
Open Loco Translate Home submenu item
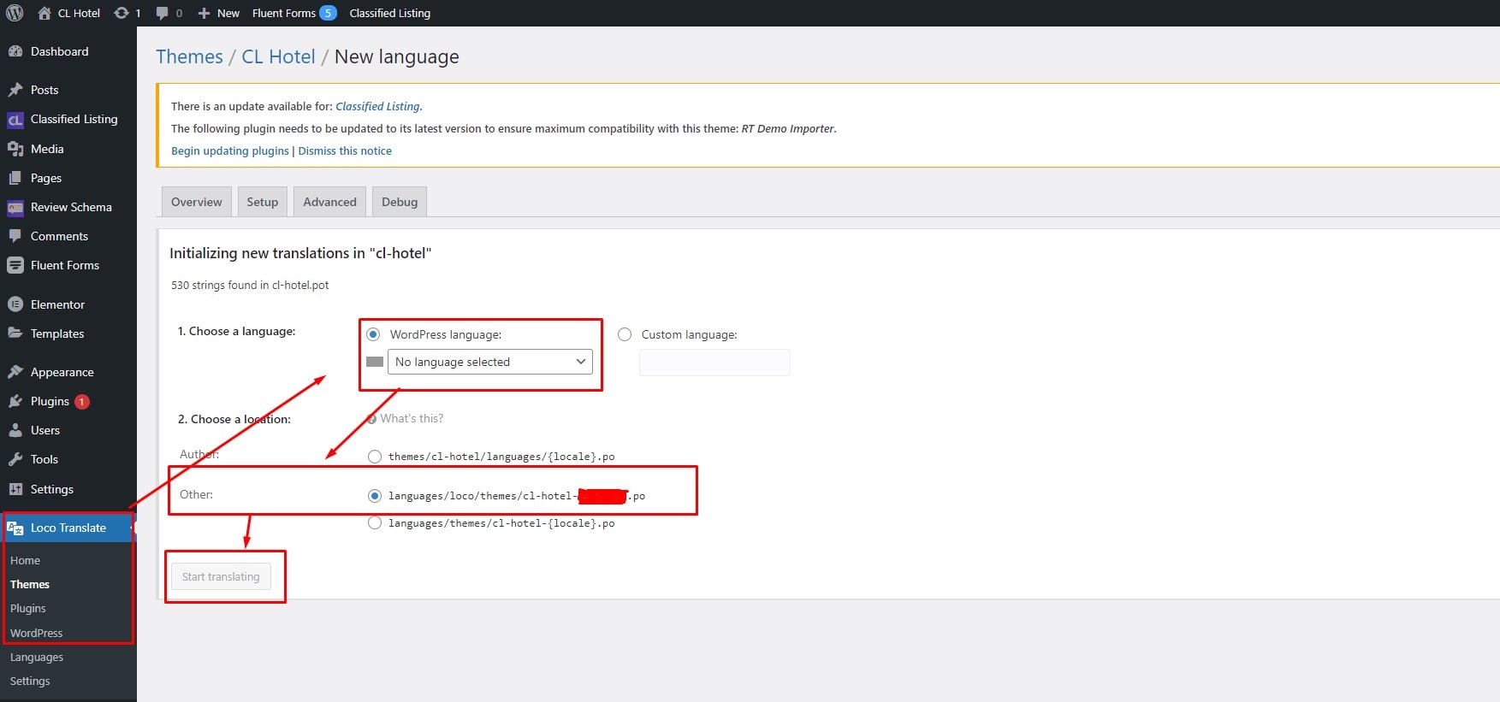(25, 561)
